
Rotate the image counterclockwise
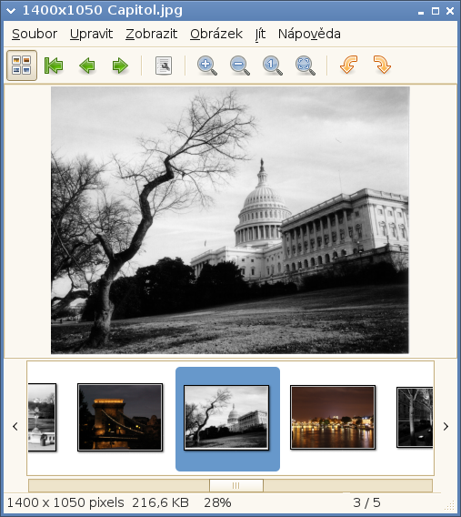point(349,65)
